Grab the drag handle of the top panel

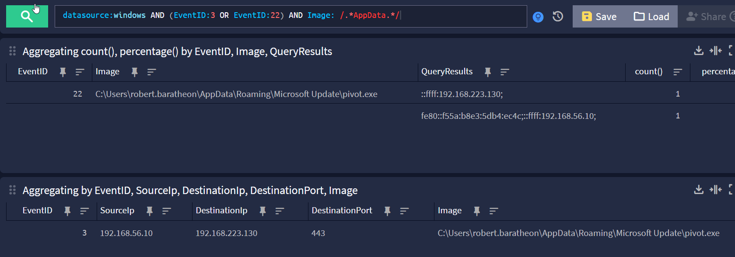(12, 51)
